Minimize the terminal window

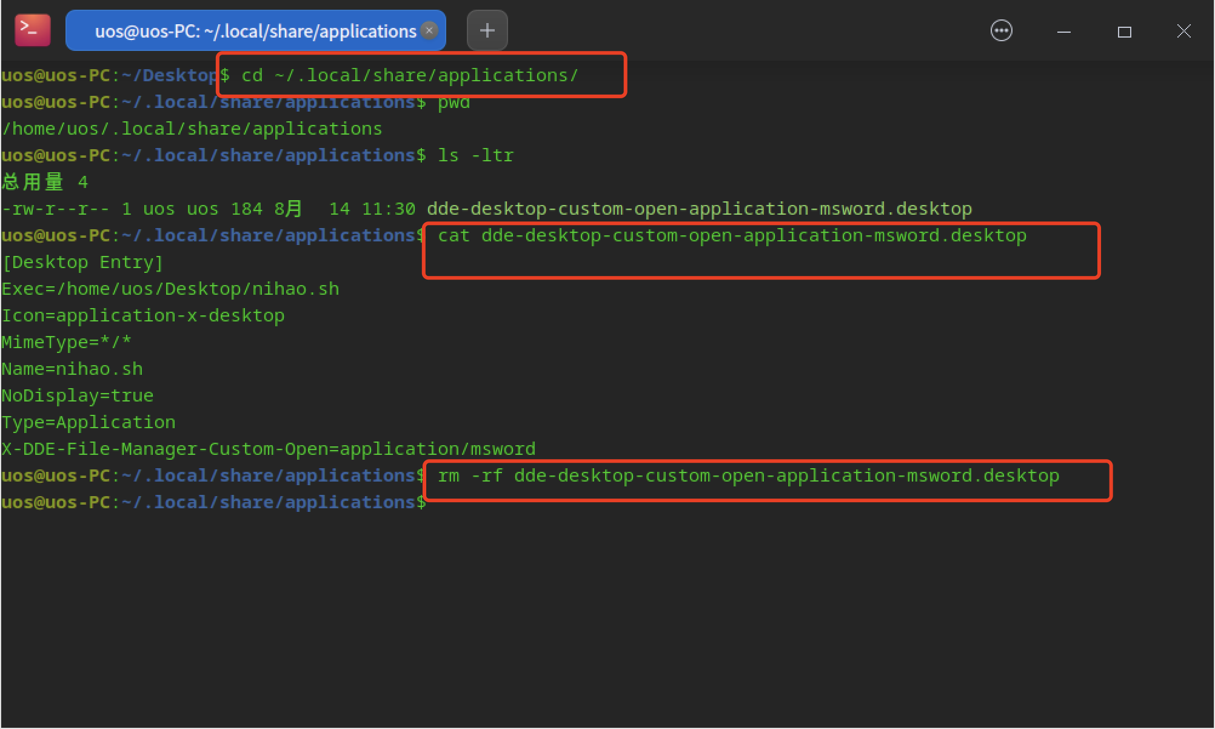pos(1063,32)
